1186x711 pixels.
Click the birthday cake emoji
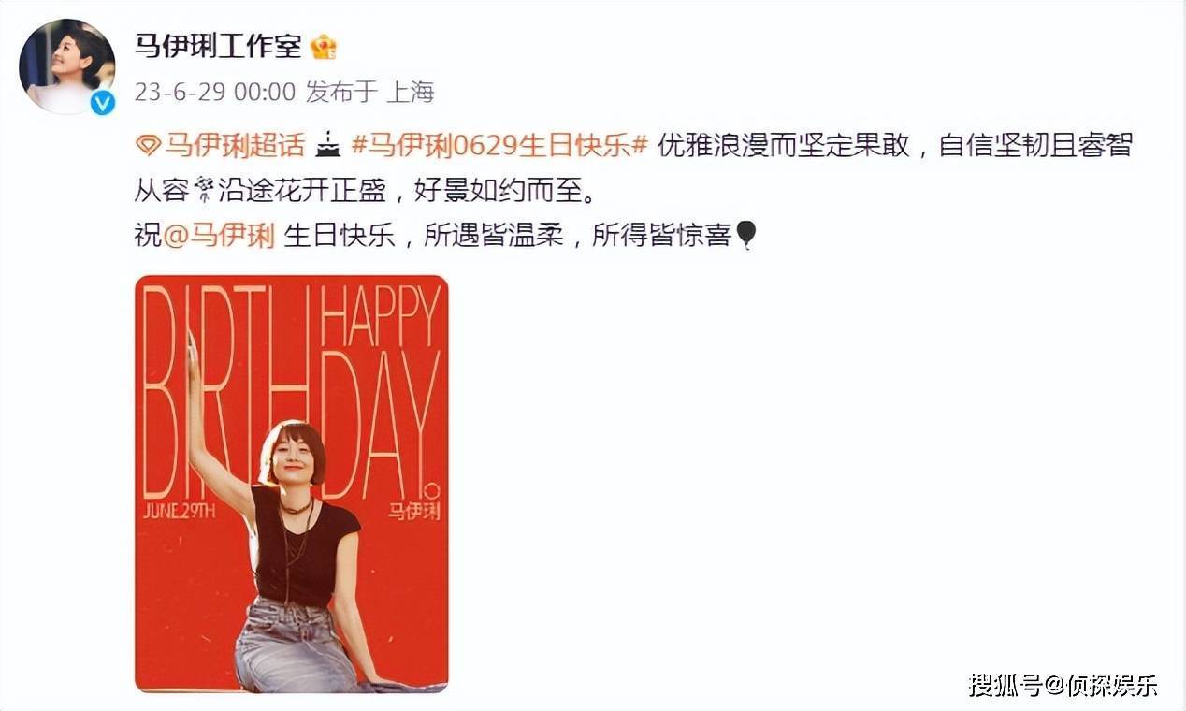point(328,146)
